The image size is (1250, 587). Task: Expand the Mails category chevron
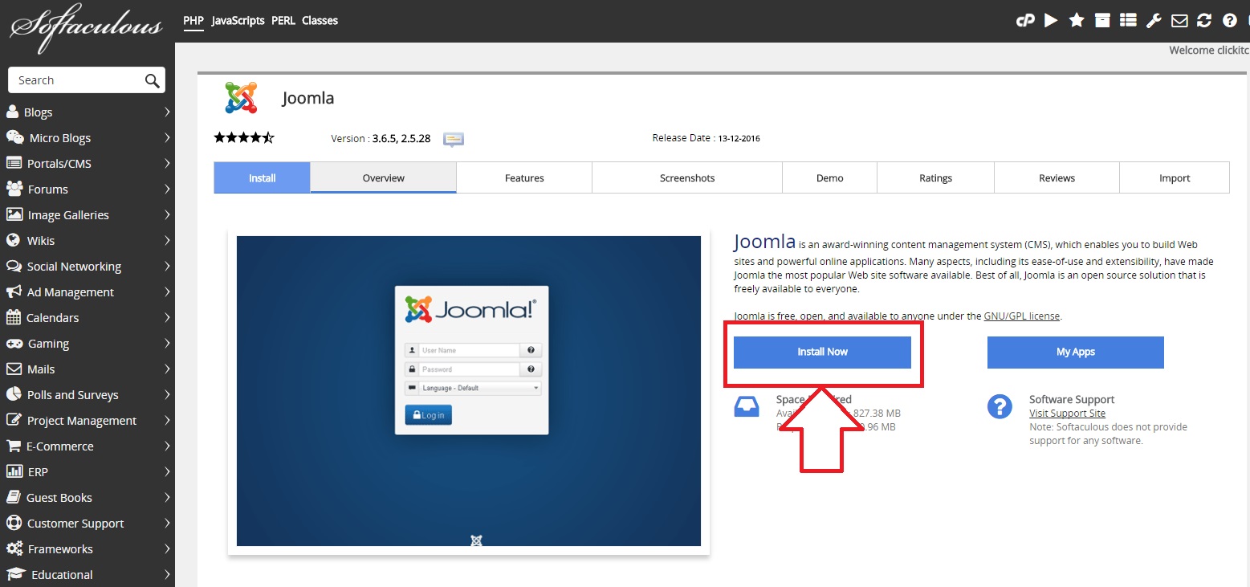(167, 369)
